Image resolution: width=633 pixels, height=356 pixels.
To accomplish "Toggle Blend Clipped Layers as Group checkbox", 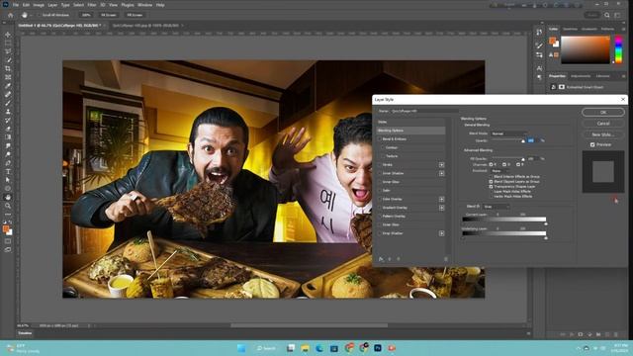I will pyautogui.click(x=492, y=182).
